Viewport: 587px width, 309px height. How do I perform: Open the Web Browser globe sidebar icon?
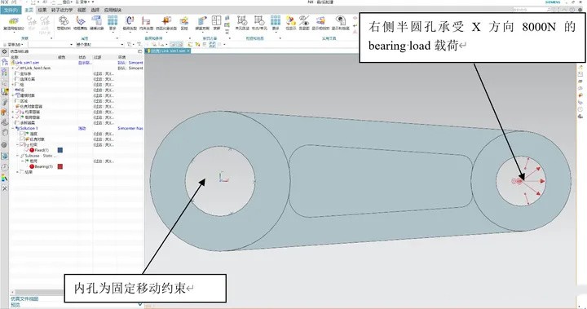[5, 157]
